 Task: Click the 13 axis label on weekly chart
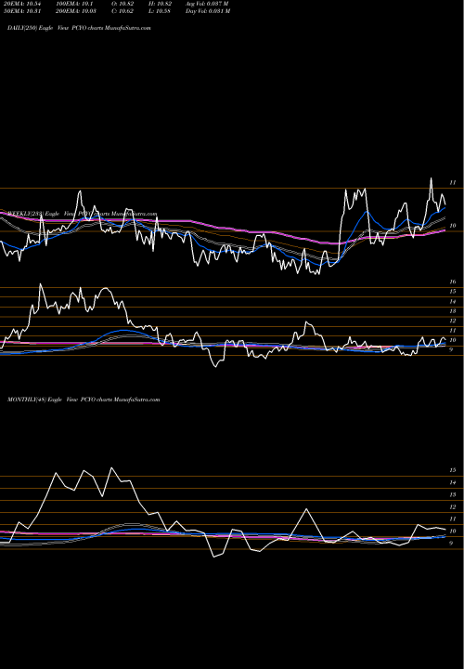tap(453, 311)
